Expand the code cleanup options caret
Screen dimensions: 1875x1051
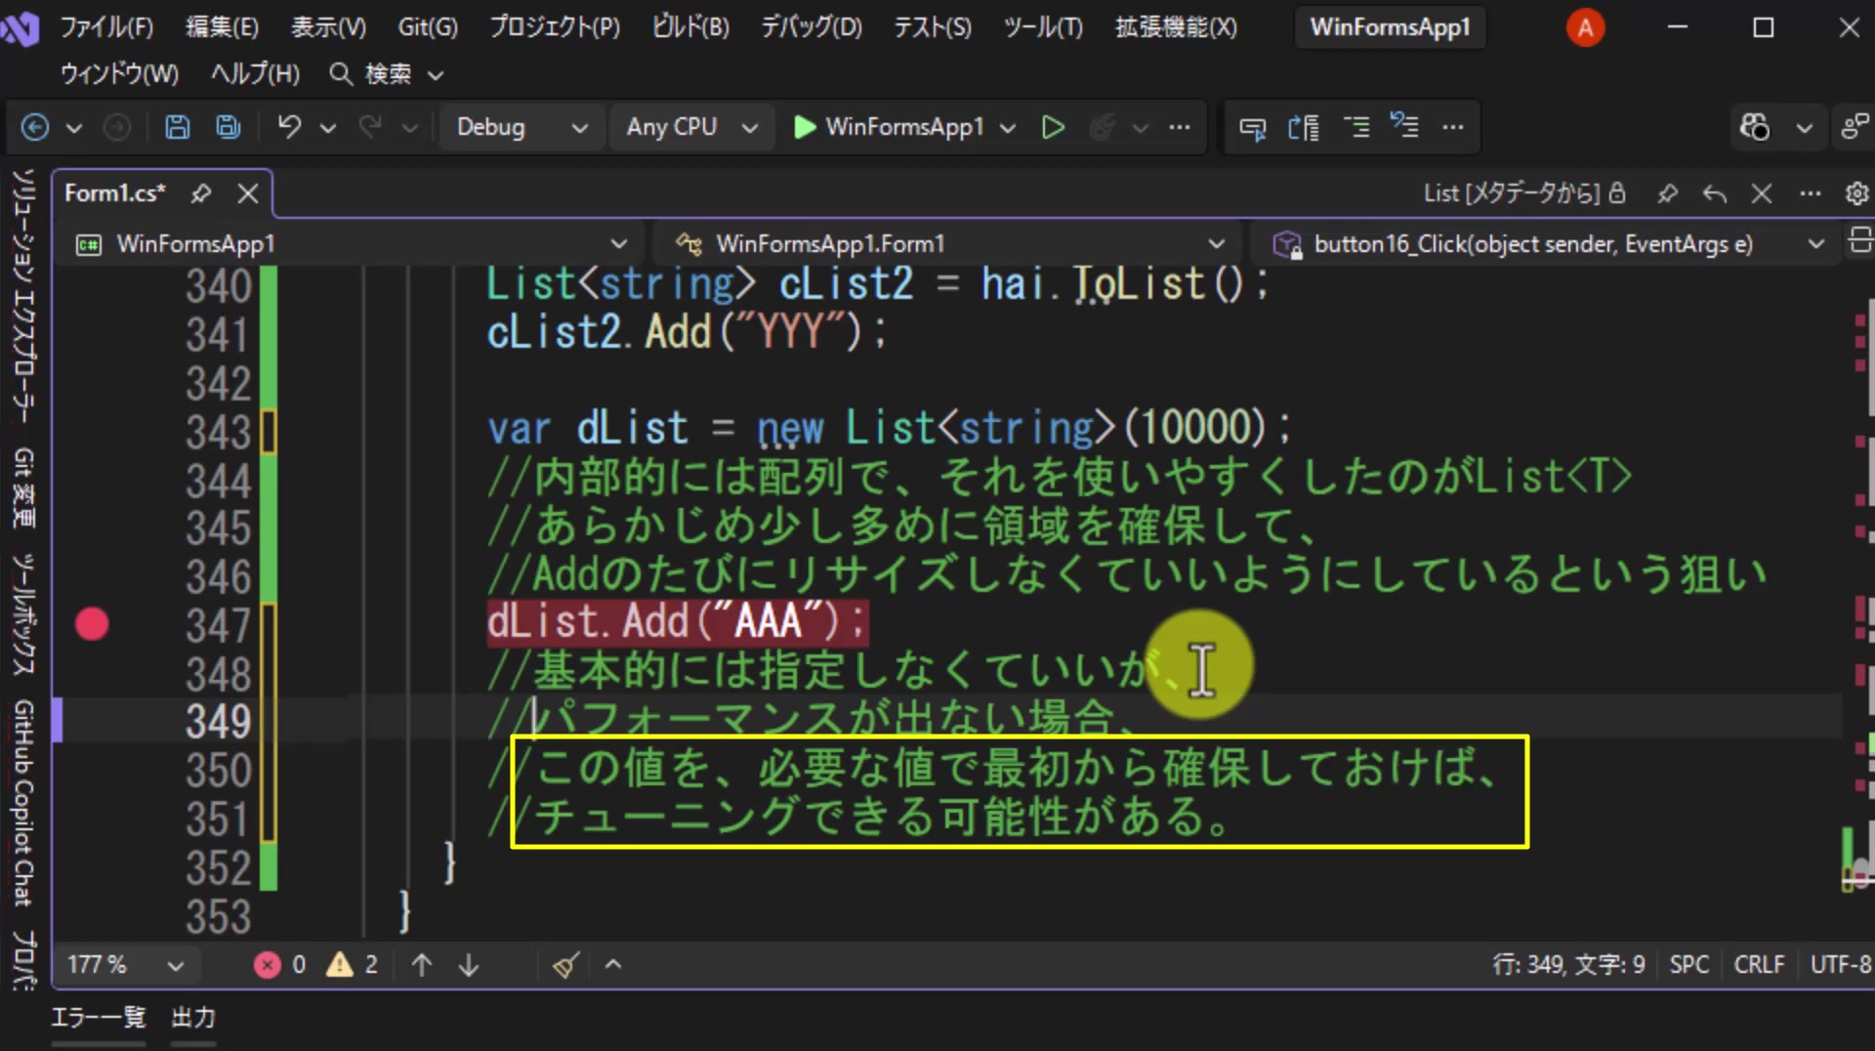click(613, 965)
